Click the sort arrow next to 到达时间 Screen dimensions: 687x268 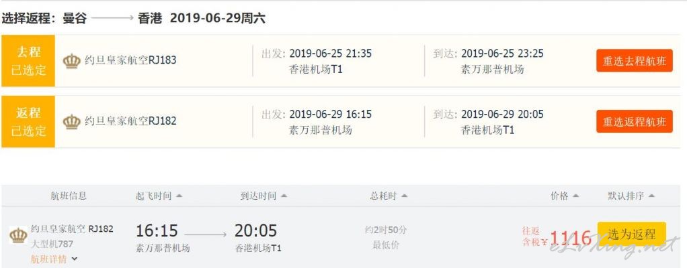[284, 196]
